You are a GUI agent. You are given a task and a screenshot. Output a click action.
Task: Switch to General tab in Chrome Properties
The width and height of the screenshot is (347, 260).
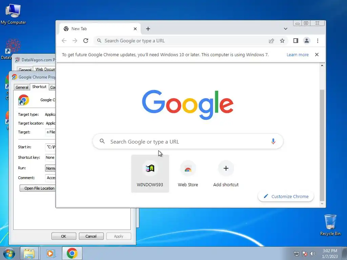[x=22, y=87]
